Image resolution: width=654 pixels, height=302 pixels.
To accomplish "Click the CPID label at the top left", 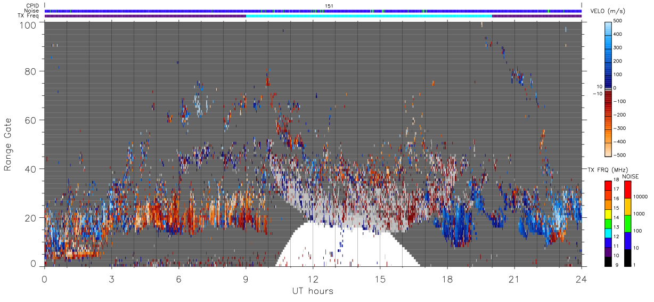I will pyautogui.click(x=32, y=6).
